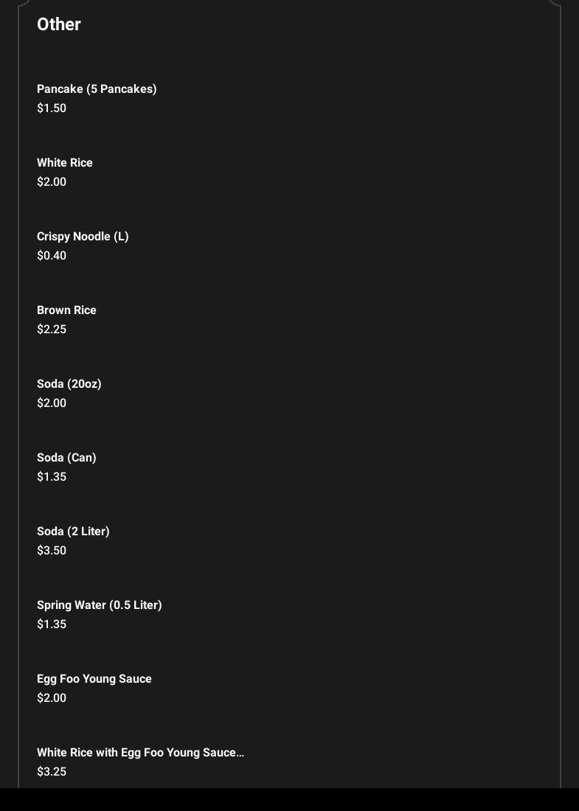Add Soda (20oz) to the order
Viewport: 579px width, 811px height.
tap(69, 384)
